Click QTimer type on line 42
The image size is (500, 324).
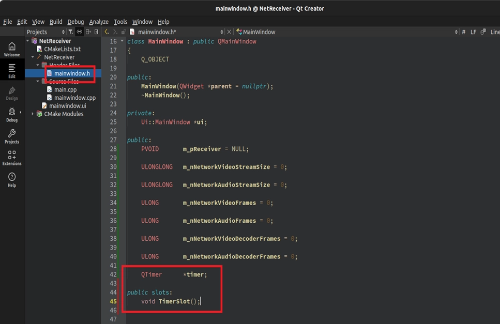pyautogui.click(x=151, y=274)
